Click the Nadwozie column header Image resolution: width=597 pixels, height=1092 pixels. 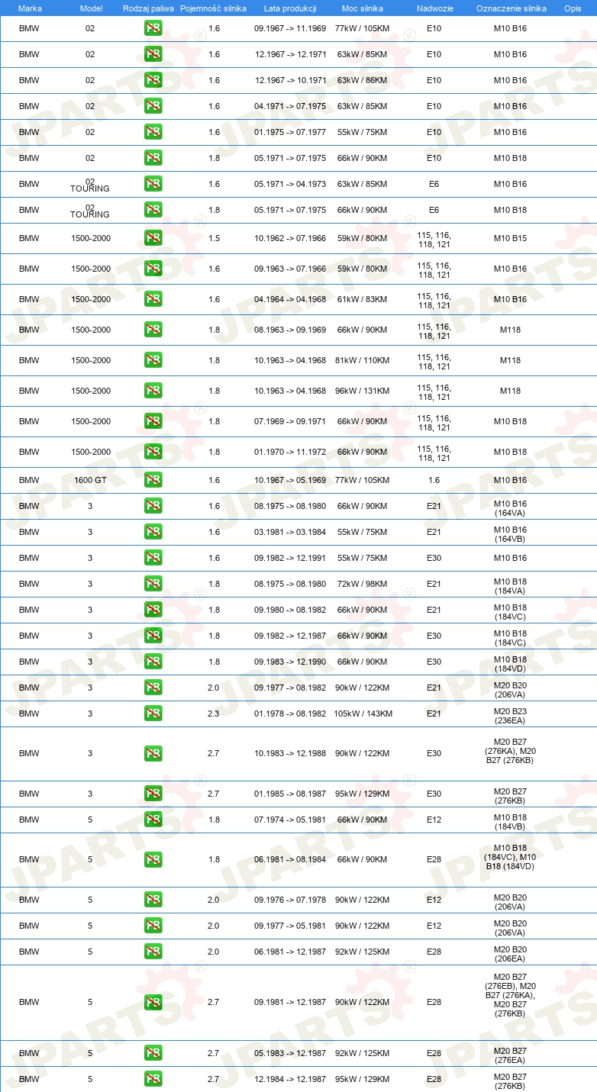tap(434, 8)
